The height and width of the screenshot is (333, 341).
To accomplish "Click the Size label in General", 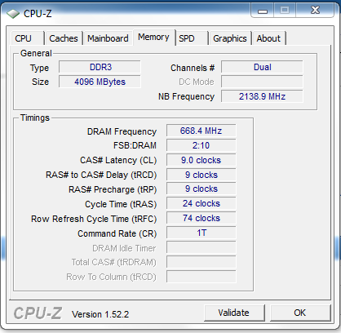I will [x=40, y=82].
